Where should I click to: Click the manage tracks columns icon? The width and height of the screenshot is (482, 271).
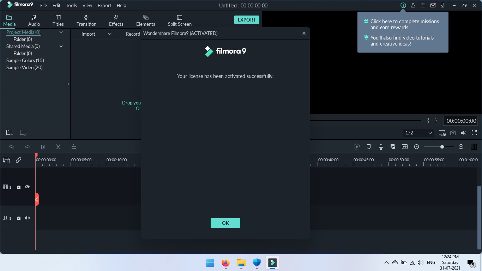click(474, 147)
